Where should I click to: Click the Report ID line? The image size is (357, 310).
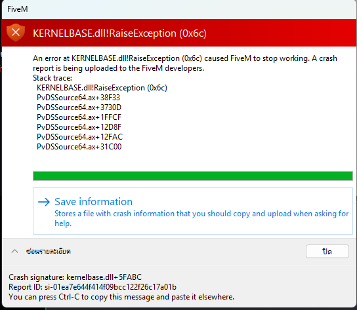tap(93, 287)
